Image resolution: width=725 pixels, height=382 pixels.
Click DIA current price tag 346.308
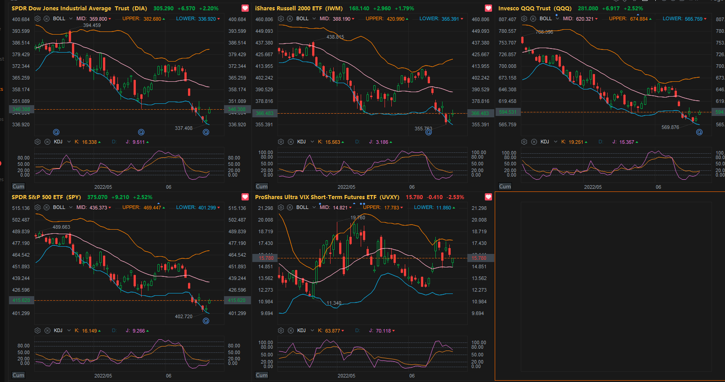coord(21,109)
